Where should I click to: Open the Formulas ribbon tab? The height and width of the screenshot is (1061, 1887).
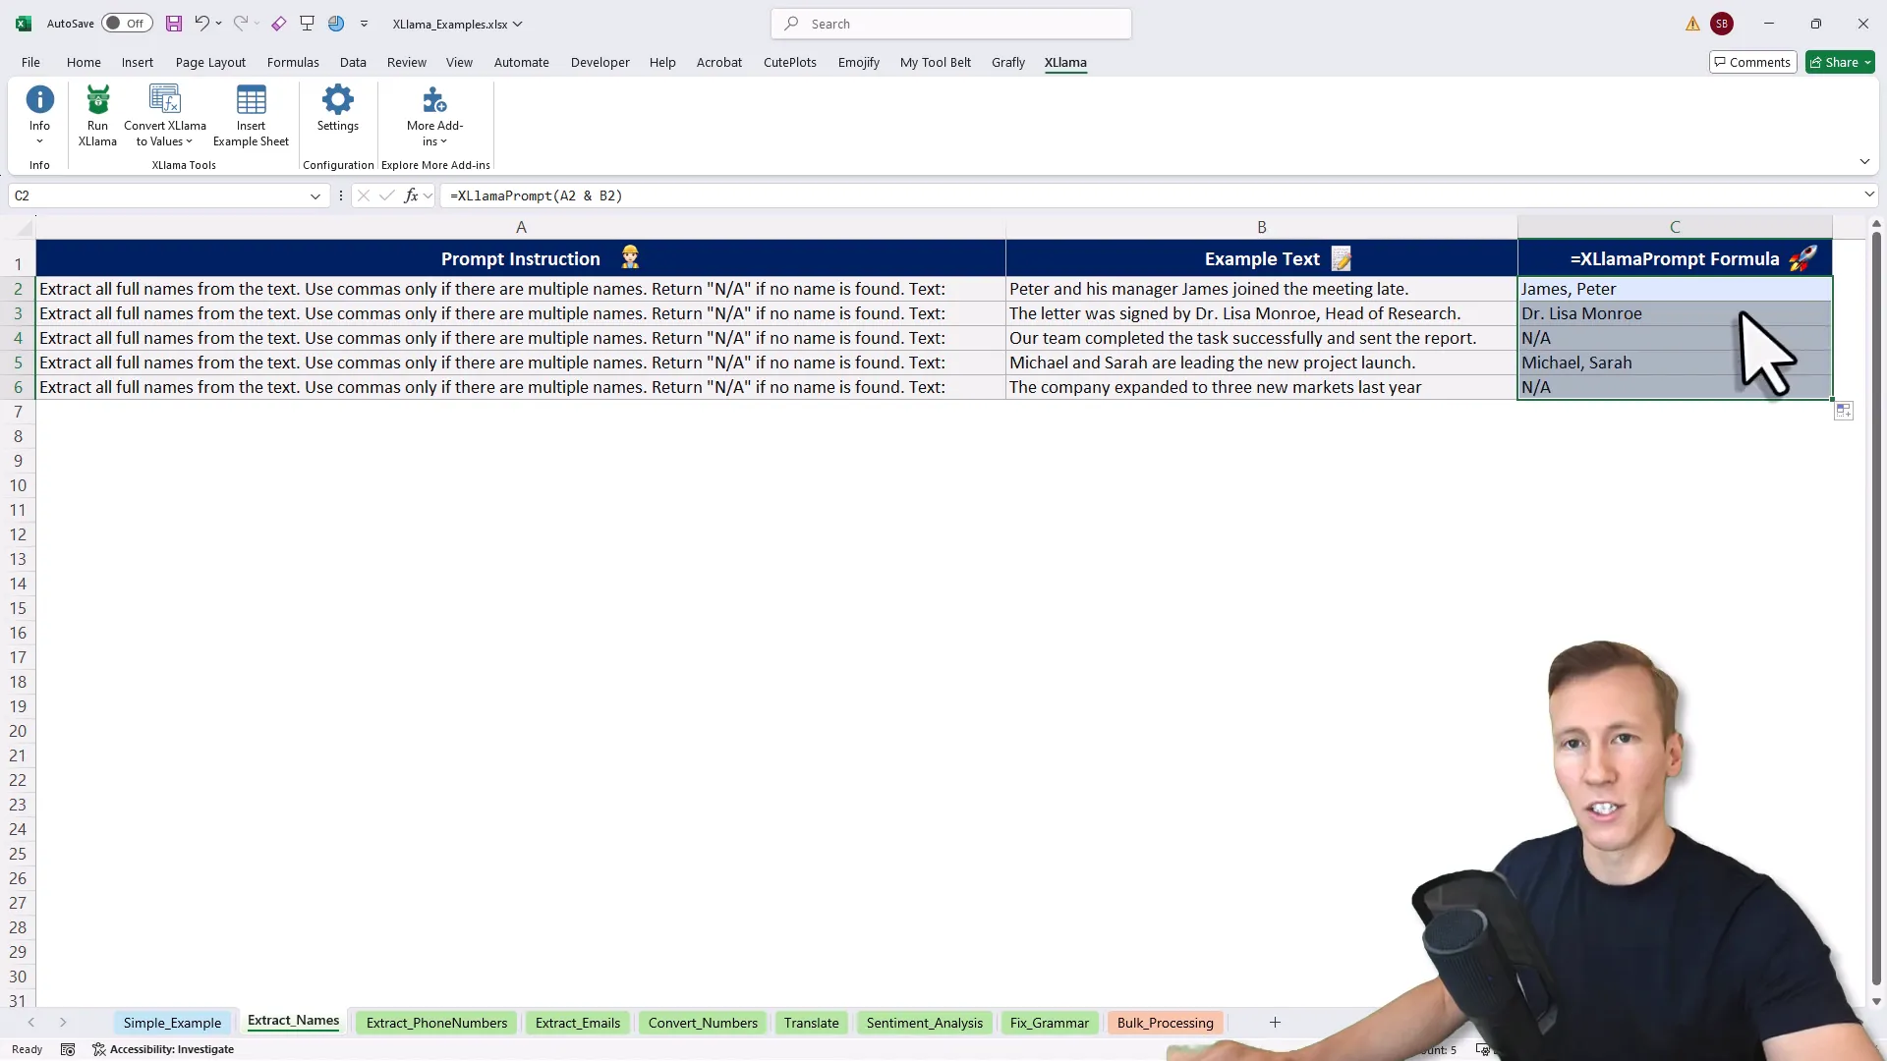(293, 62)
